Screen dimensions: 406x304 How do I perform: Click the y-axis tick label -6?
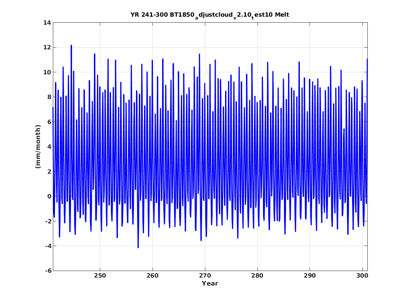(x=48, y=271)
